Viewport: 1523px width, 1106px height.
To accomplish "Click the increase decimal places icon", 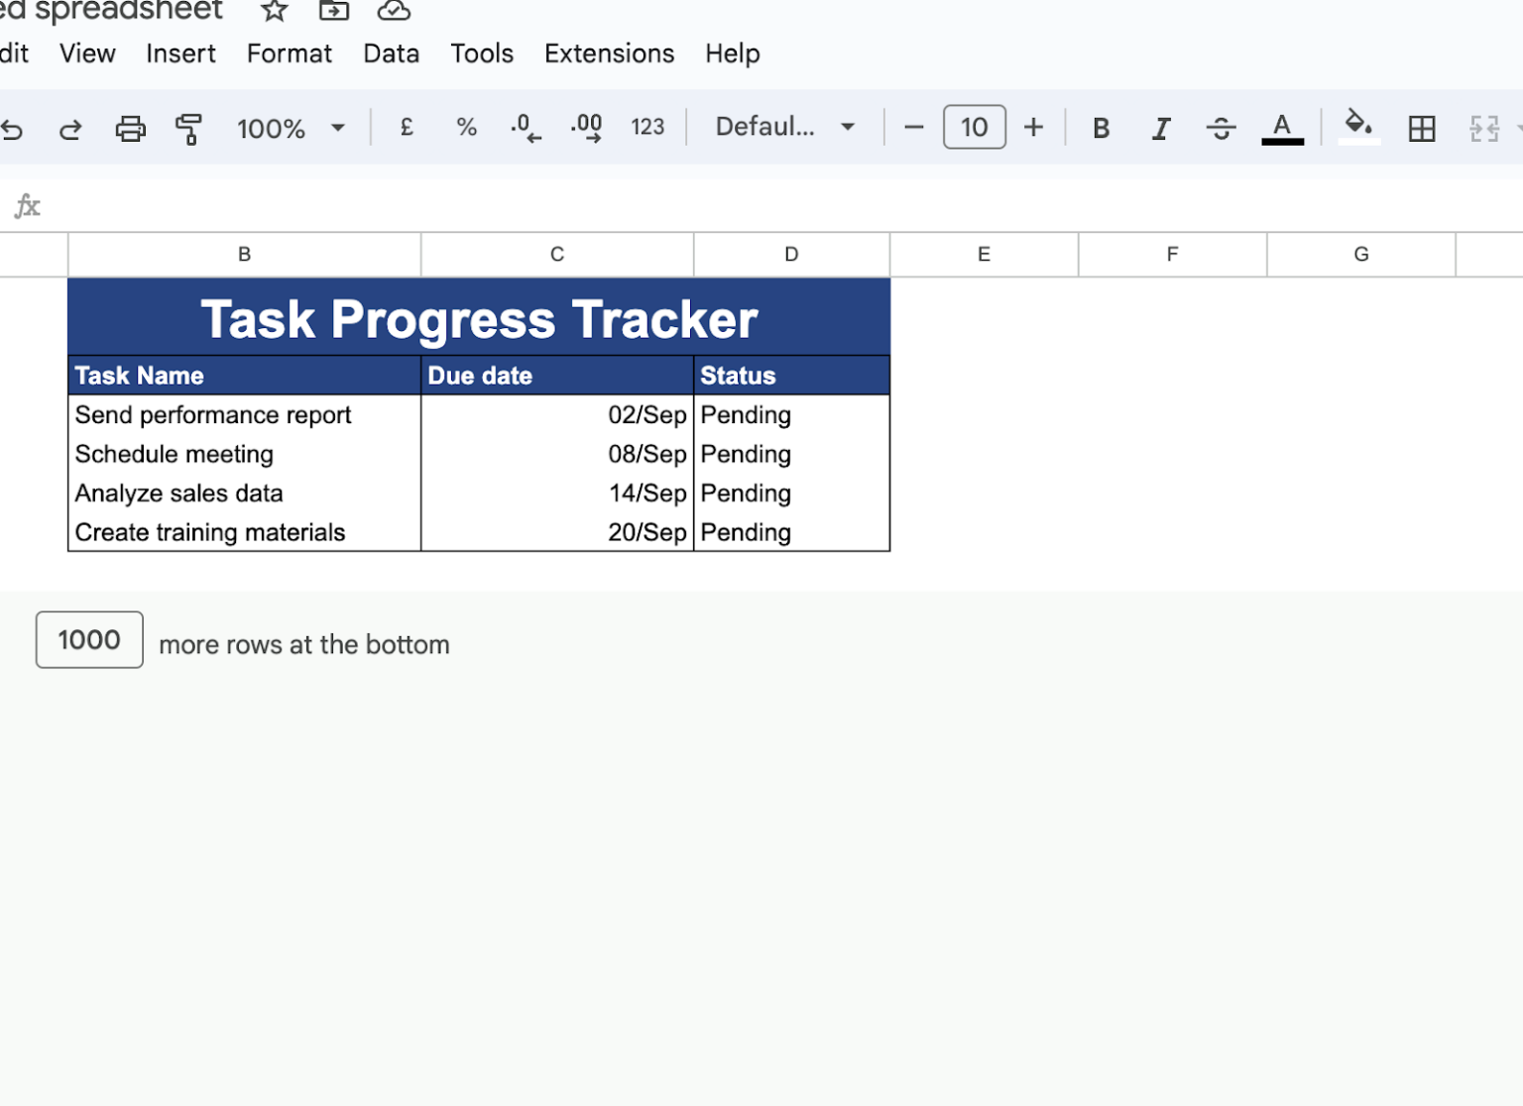I will click(x=585, y=127).
